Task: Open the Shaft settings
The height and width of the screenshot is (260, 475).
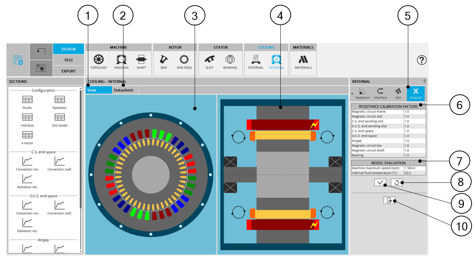Action: (141, 61)
